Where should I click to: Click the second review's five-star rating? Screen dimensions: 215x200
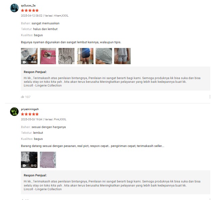[x=30, y=114]
